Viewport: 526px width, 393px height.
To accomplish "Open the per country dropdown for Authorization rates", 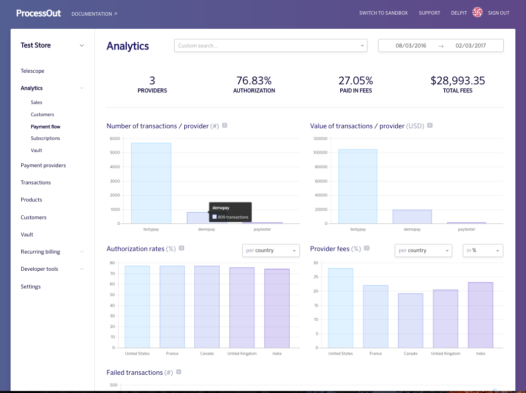I will pyautogui.click(x=271, y=250).
